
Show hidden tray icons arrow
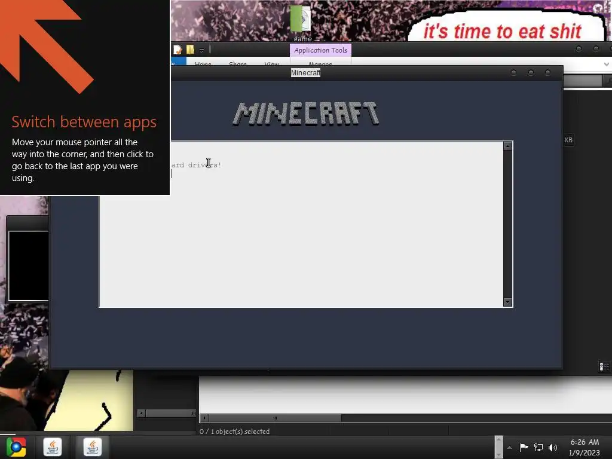click(x=509, y=448)
